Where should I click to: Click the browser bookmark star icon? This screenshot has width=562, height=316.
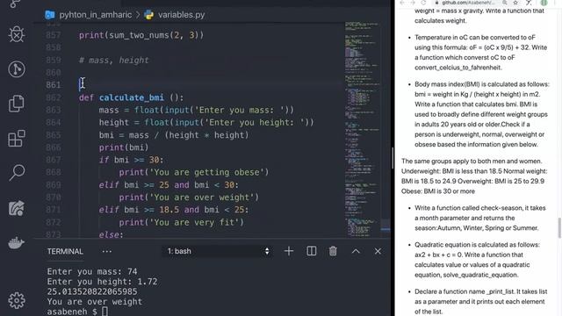515,3
